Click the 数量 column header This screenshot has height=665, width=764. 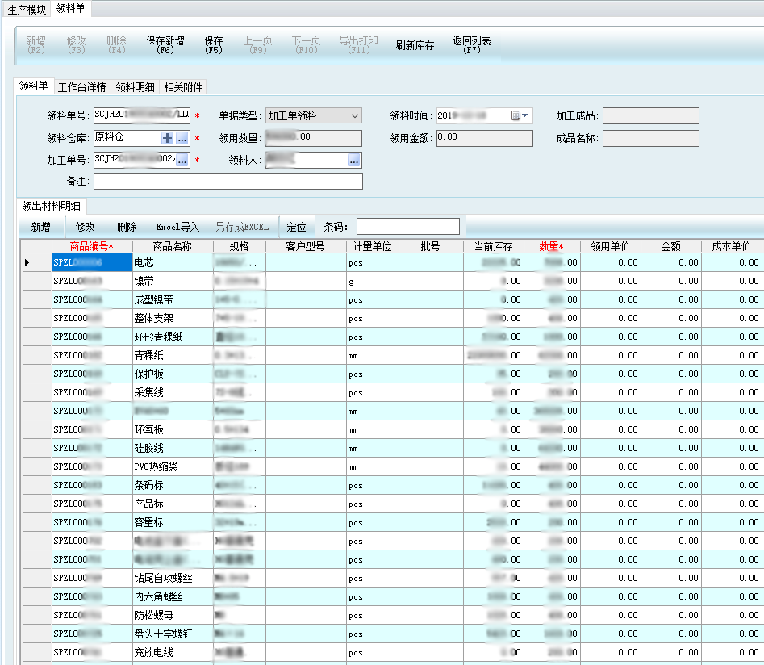click(x=552, y=247)
